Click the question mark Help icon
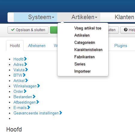 click(x=126, y=30)
